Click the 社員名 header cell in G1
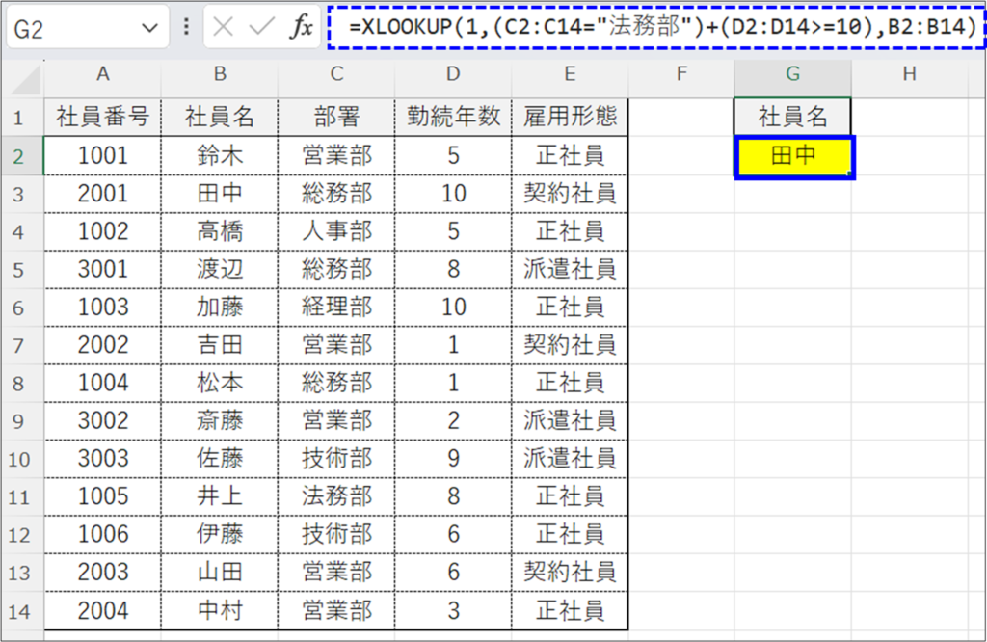 click(792, 117)
